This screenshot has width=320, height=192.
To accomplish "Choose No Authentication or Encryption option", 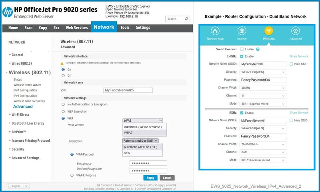I will pyautogui.click(x=63, y=104).
